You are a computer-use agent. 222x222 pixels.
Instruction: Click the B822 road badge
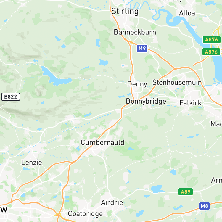11,97
